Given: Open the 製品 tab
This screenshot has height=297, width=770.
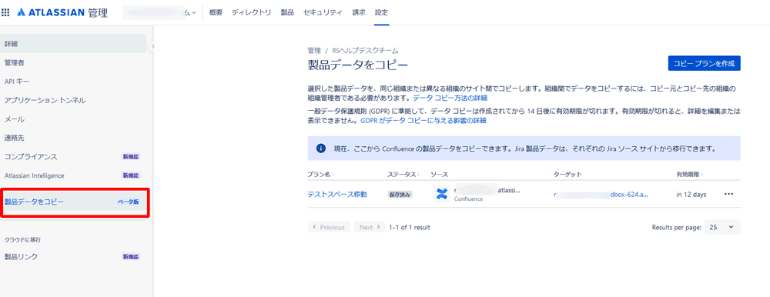Looking at the screenshot, I should pos(287,13).
